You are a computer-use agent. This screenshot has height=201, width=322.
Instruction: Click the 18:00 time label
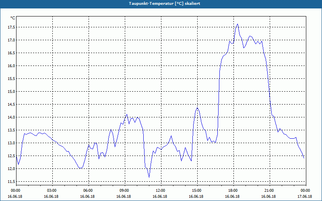[x=233, y=191]
